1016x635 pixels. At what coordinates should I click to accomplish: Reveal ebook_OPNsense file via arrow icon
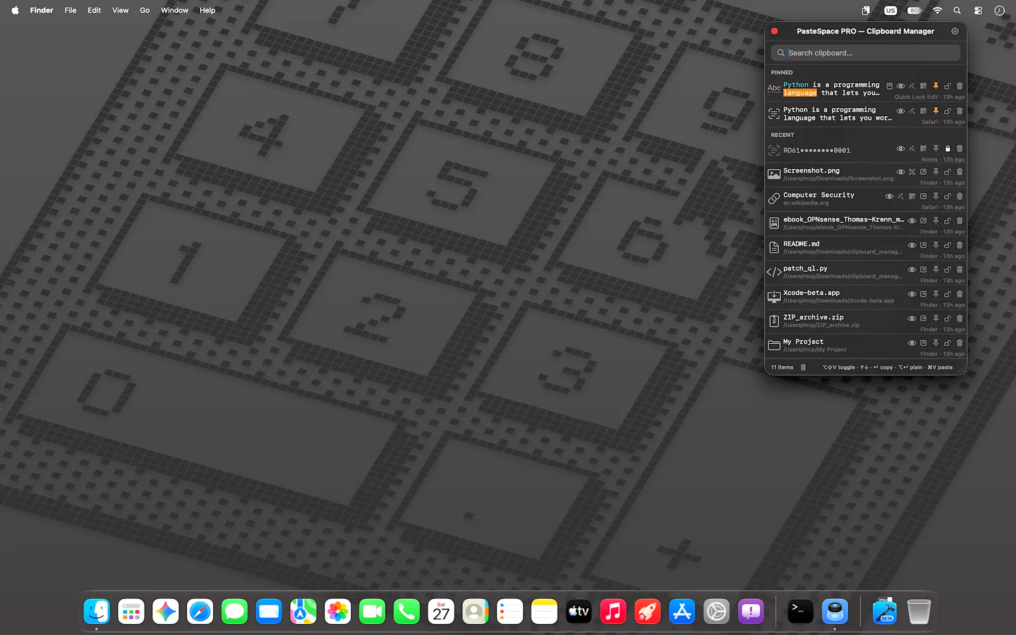pyautogui.click(x=923, y=220)
